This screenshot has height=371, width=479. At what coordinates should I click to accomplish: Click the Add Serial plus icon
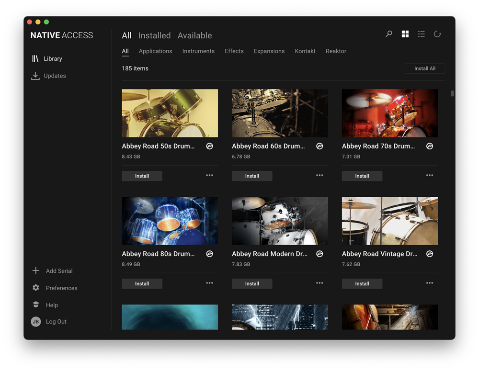tap(36, 270)
